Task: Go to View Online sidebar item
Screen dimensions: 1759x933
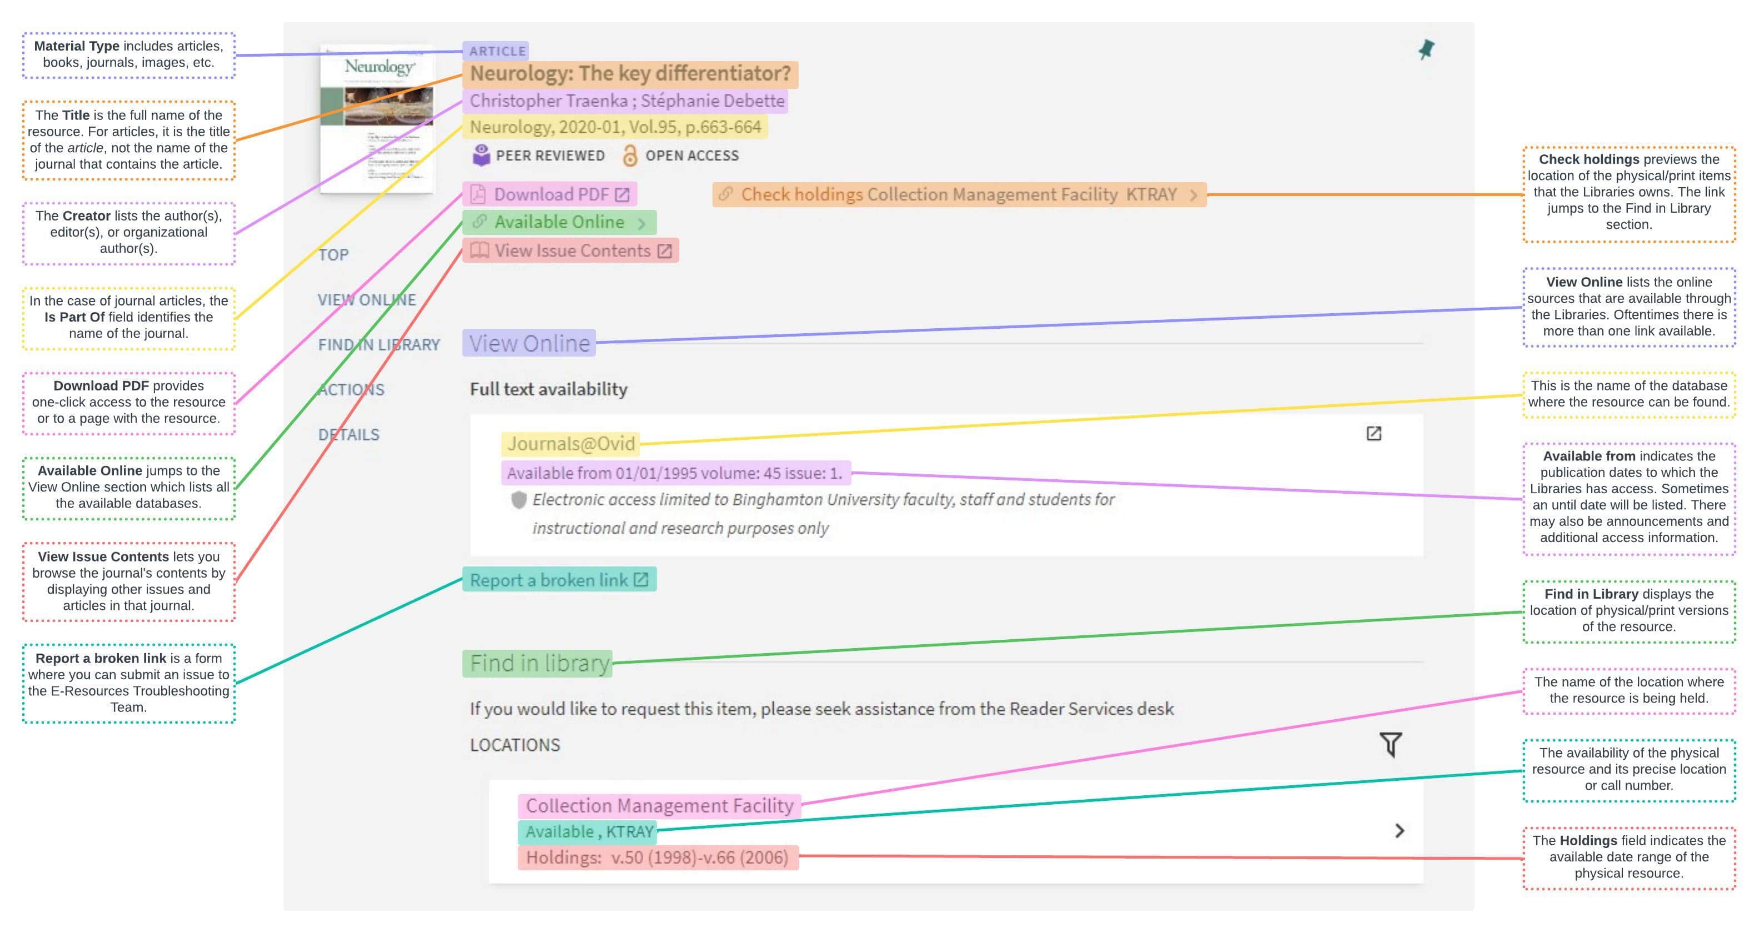Action: pyautogui.click(x=367, y=300)
